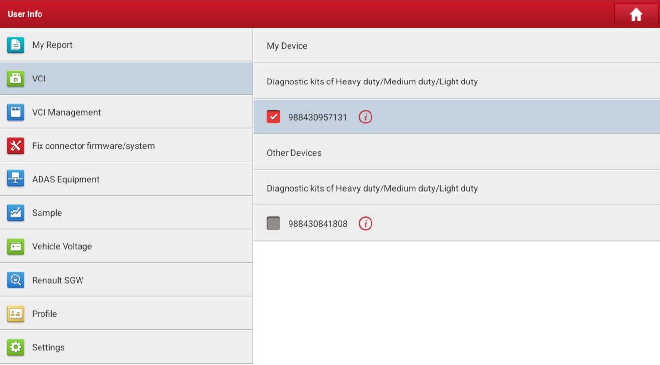Open Renault SGW via magnifier icon
Screen dimensions: 660x365
[x=15, y=280]
